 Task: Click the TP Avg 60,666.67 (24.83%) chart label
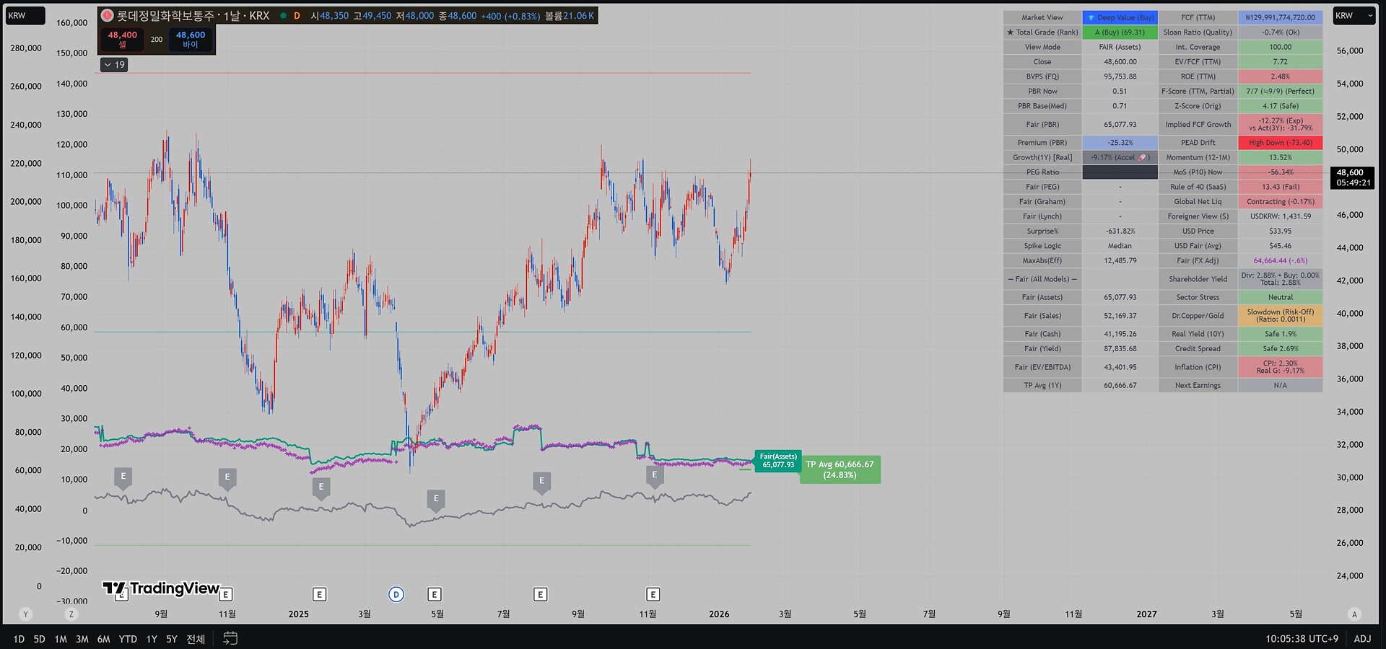[840, 469]
